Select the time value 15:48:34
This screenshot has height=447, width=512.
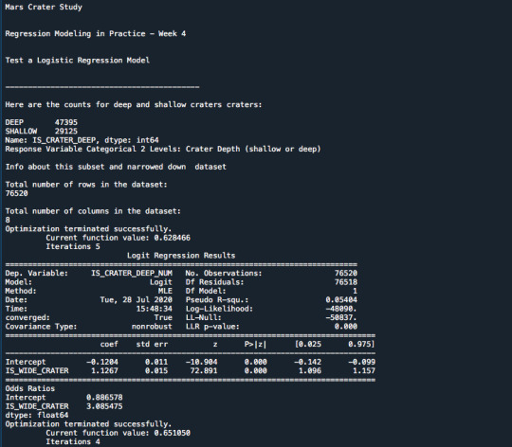click(155, 309)
